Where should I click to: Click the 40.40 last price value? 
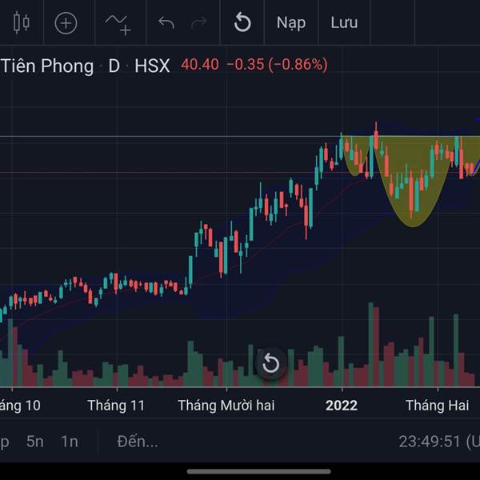tap(199, 65)
